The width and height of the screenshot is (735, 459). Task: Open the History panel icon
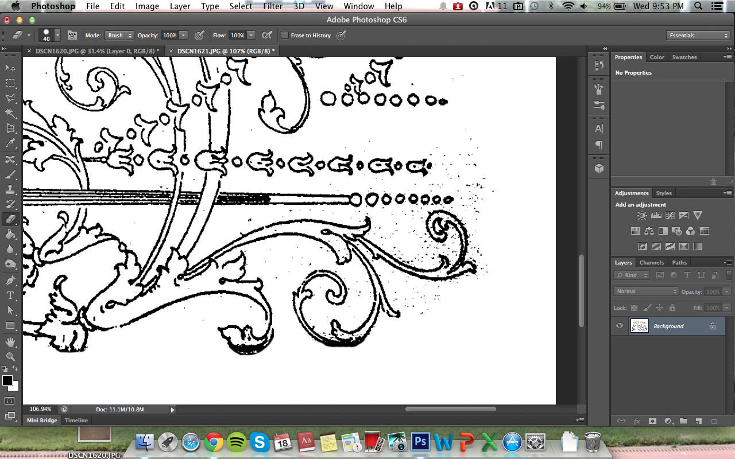coord(599,67)
